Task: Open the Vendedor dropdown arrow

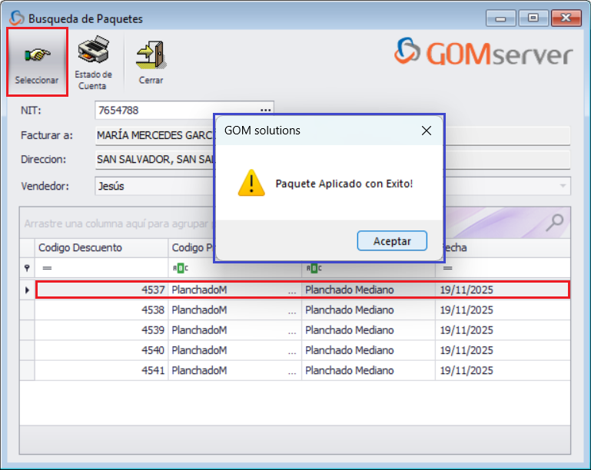Action: coord(563,186)
